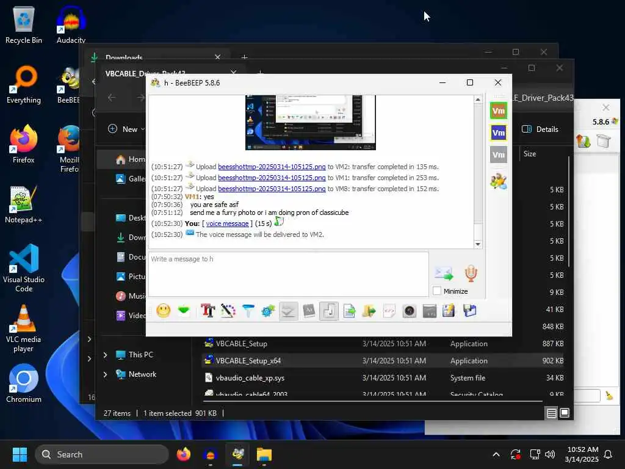Click the send file document icon
625x469 pixels.
click(x=349, y=311)
